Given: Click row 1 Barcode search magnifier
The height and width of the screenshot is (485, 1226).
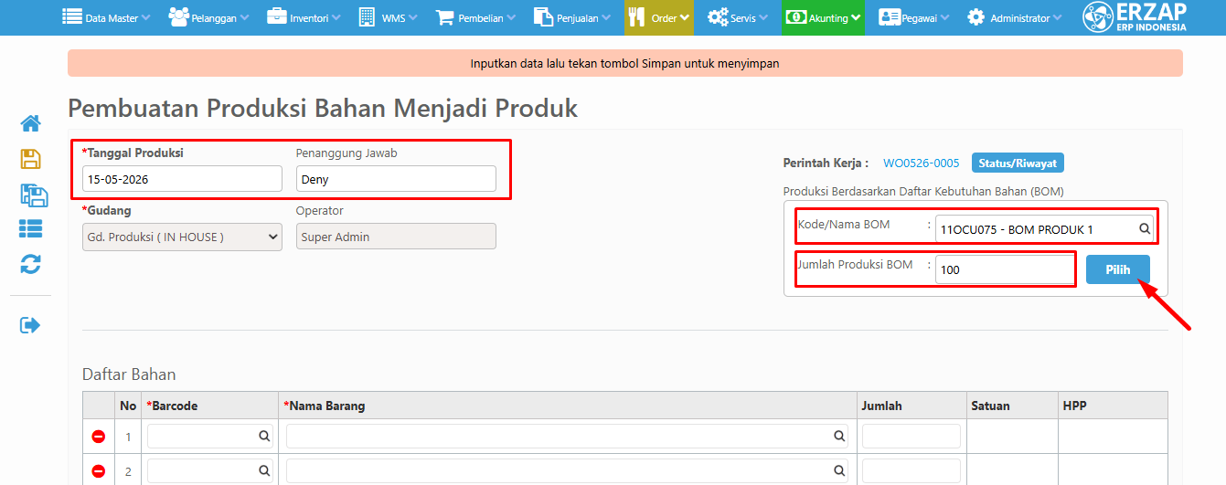Looking at the screenshot, I should coord(264,437).
